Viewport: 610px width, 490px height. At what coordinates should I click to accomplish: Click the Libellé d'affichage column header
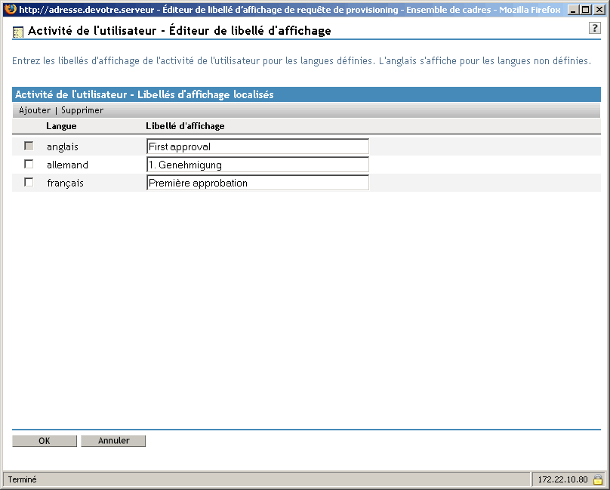click(185, 126)
